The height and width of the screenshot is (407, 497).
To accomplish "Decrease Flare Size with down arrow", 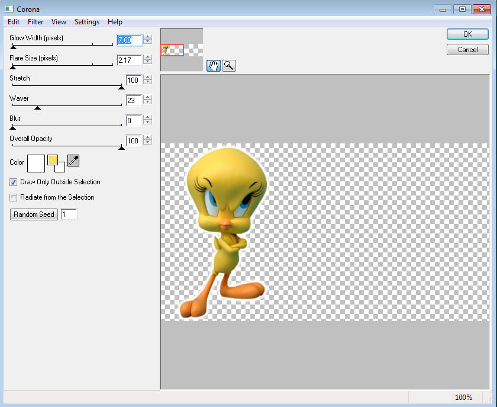I will pos(148,63).
